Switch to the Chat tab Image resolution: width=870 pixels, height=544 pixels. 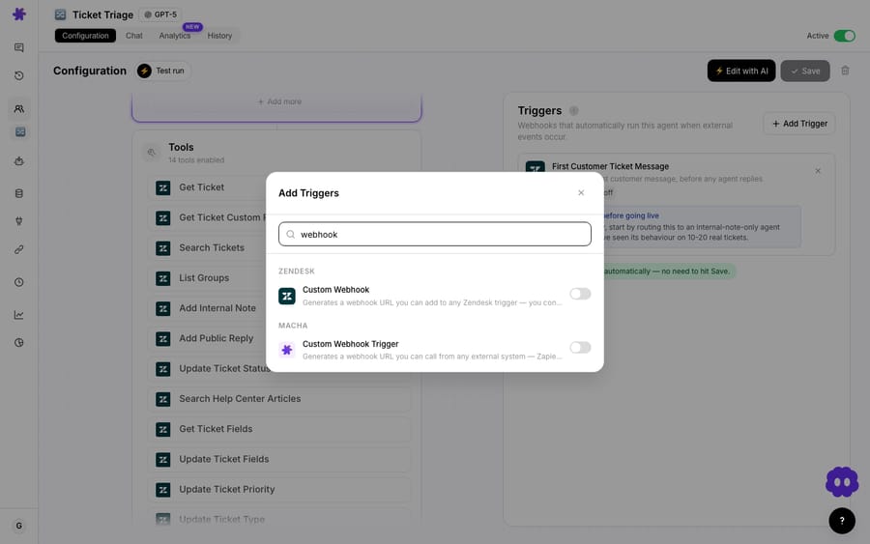pos(133,36)
